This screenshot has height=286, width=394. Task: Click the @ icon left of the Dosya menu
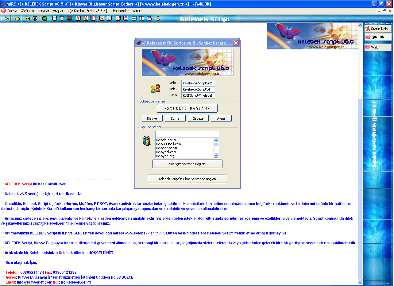(3, 10)
